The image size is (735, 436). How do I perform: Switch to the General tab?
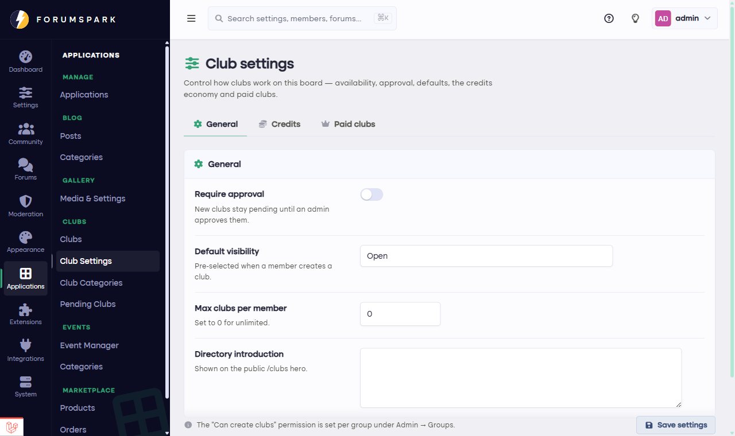click(x=215, y=124)
